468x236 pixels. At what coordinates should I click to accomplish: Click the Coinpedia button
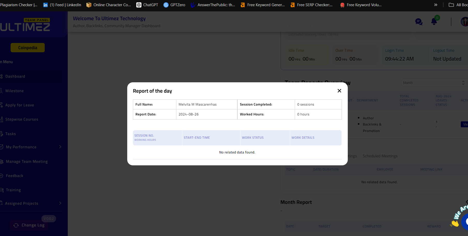point(28,48)
